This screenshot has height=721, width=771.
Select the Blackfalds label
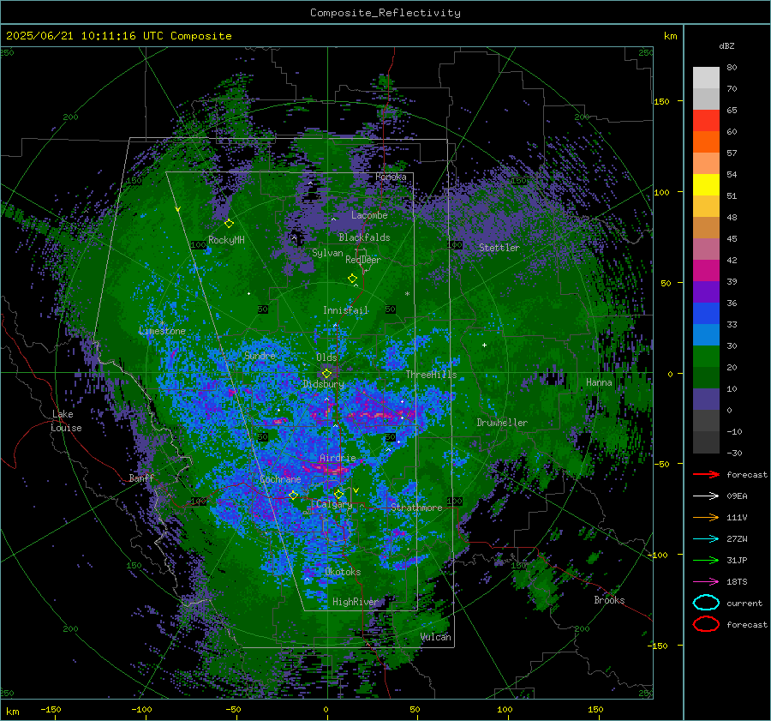coord(364,237)
